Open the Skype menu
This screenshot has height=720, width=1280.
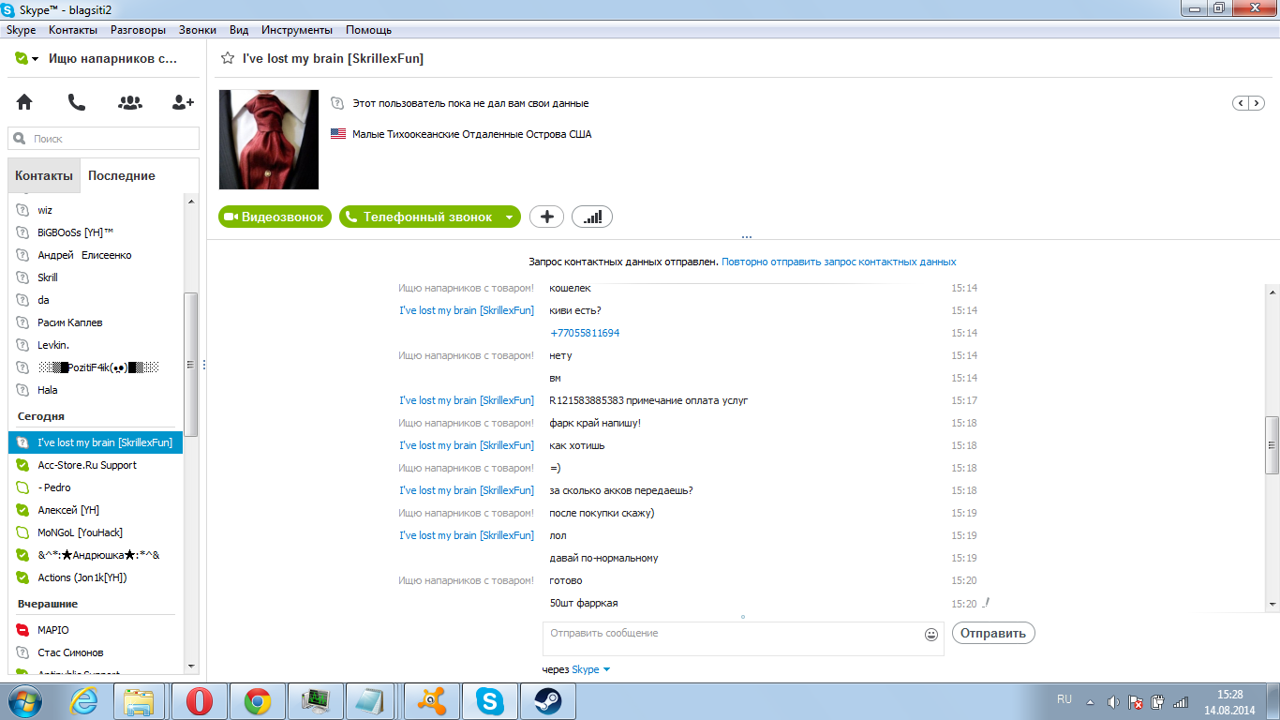[22, 30]
